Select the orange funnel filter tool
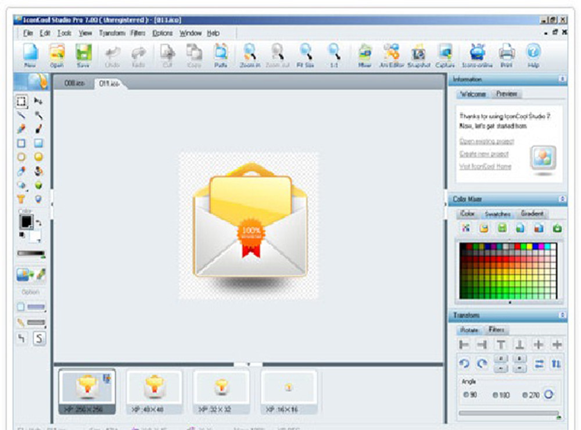581x430 pixels. 21,199
